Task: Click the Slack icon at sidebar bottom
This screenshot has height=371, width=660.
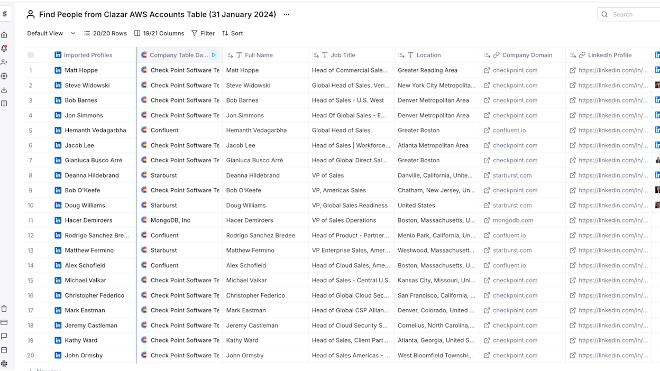Action: [x=4, y=364]
